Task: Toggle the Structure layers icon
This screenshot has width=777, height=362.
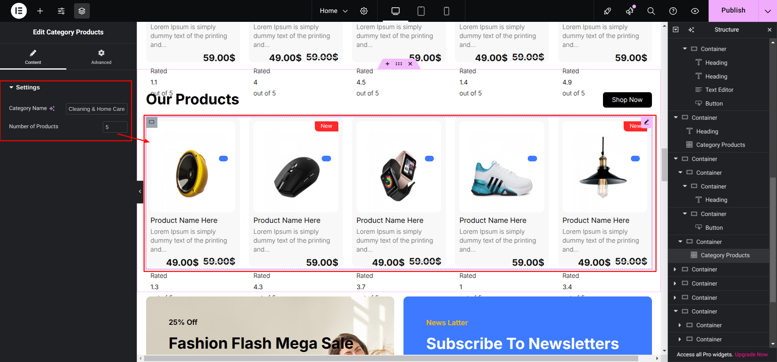Action: coord(82,11)
